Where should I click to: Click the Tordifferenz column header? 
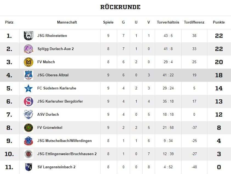click(194, 22)
